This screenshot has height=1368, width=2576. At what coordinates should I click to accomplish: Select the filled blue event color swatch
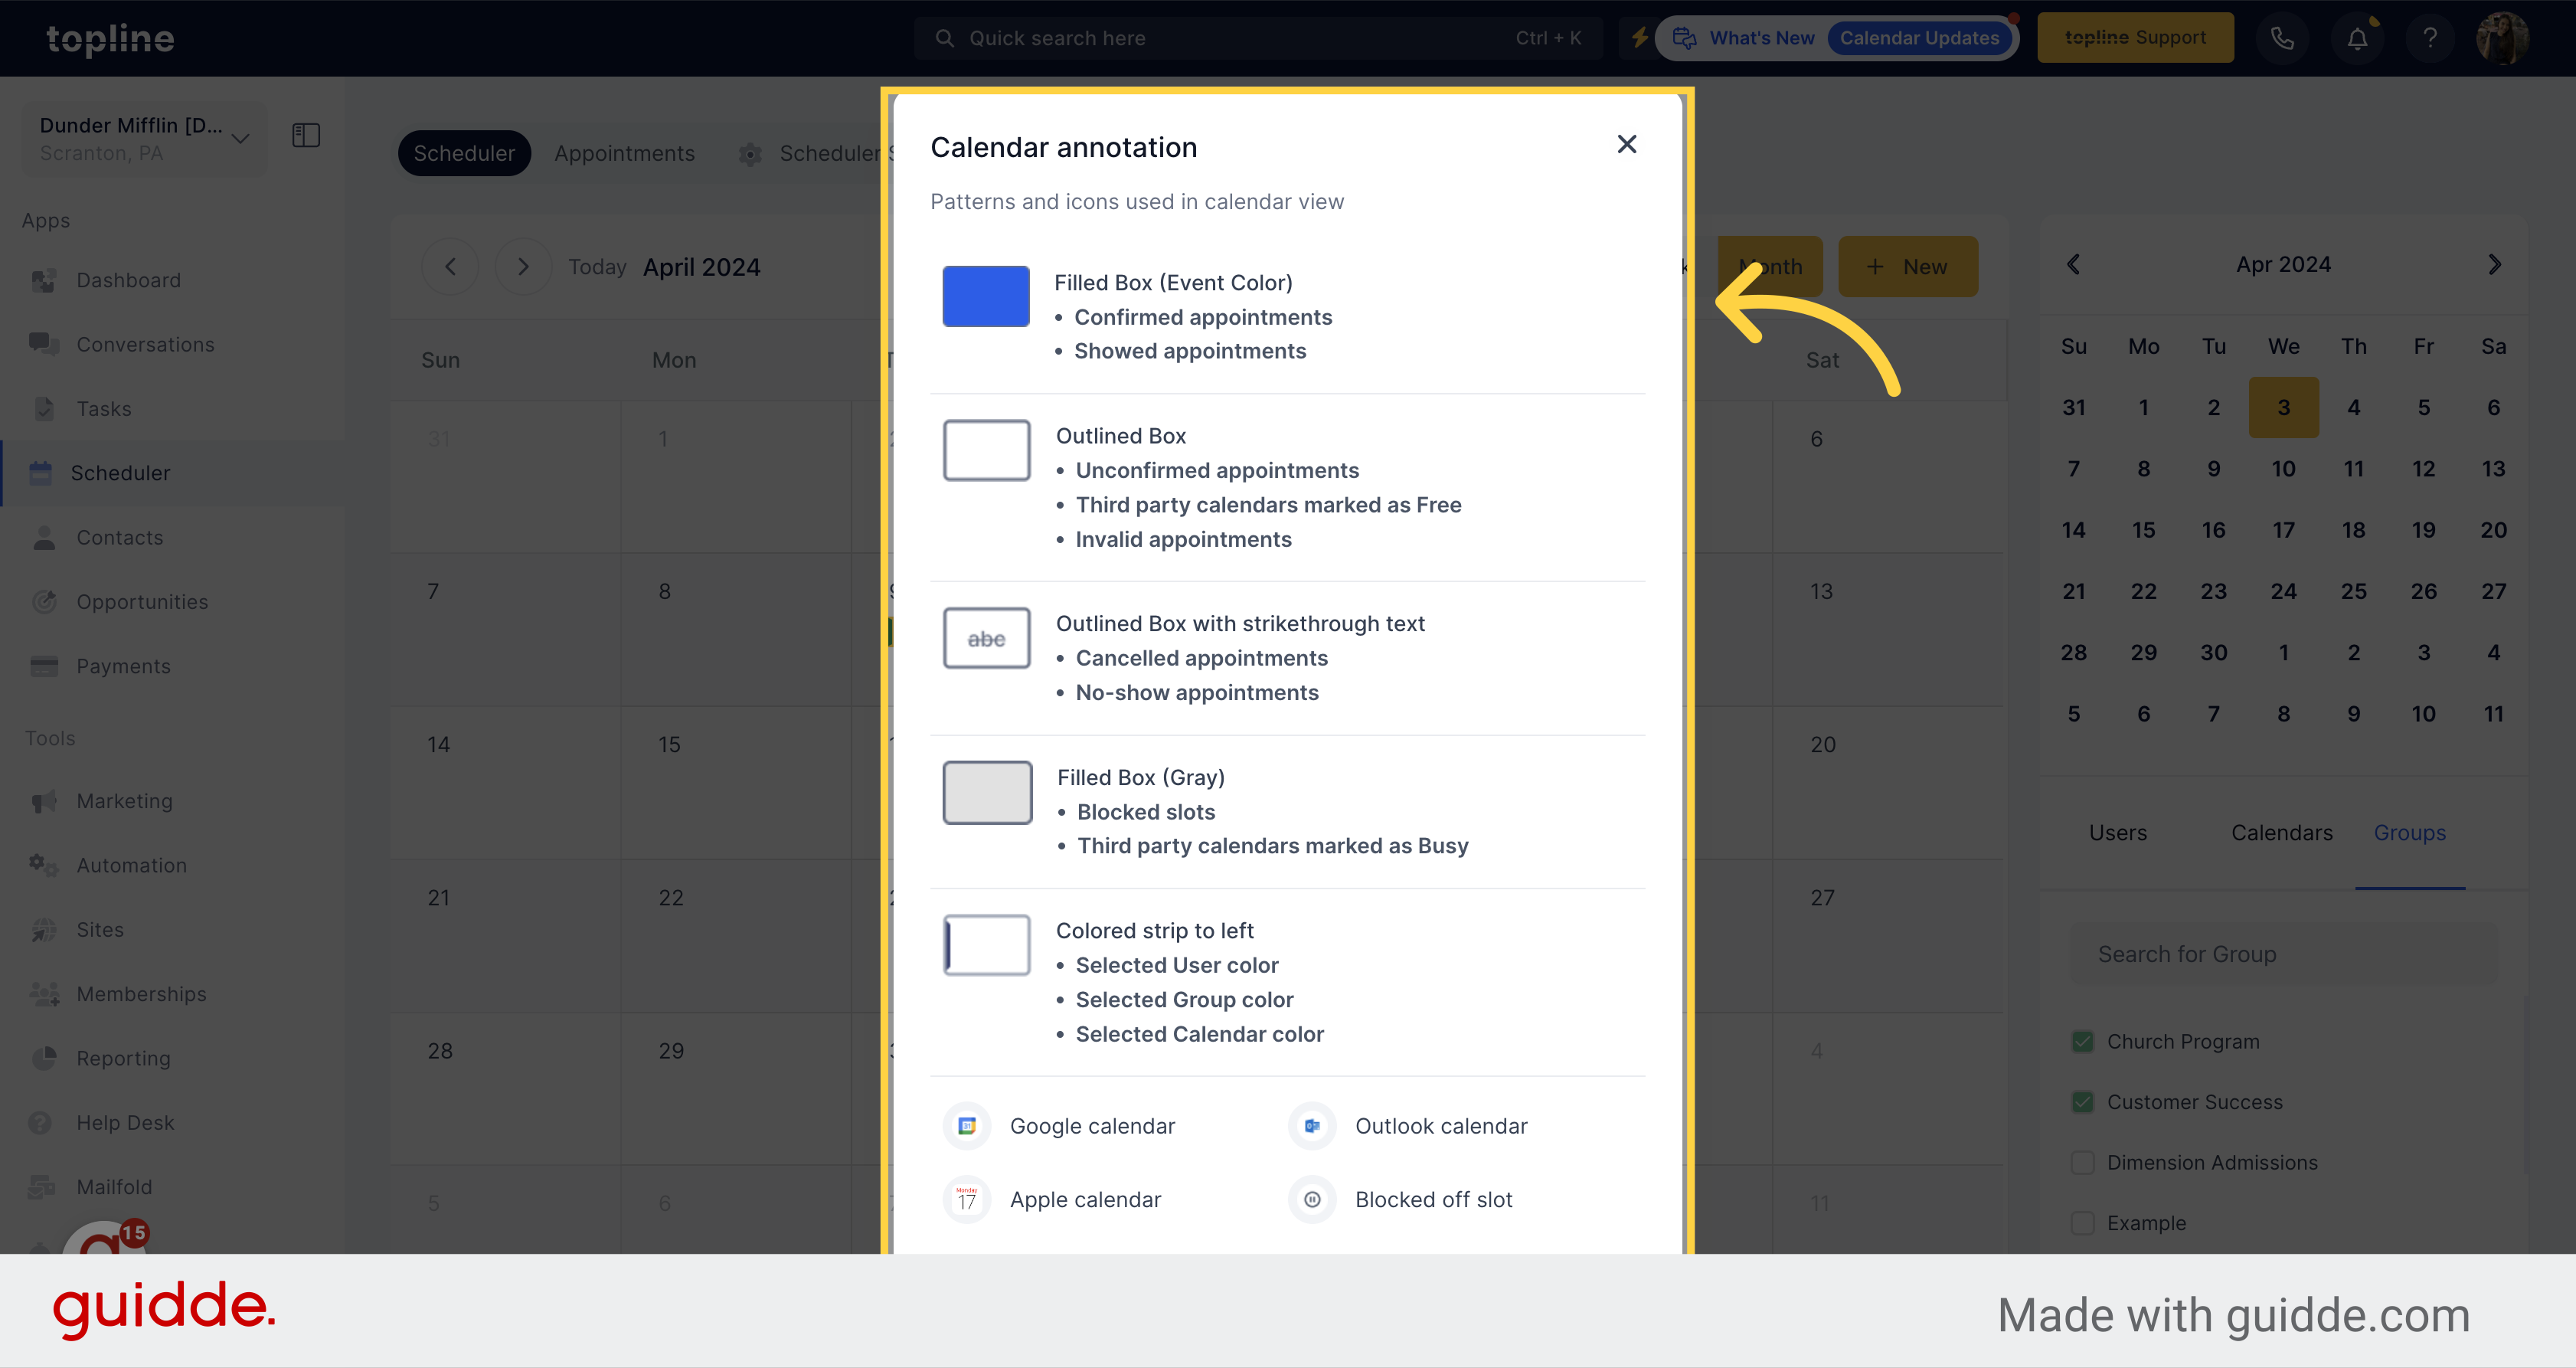point(988,296)
